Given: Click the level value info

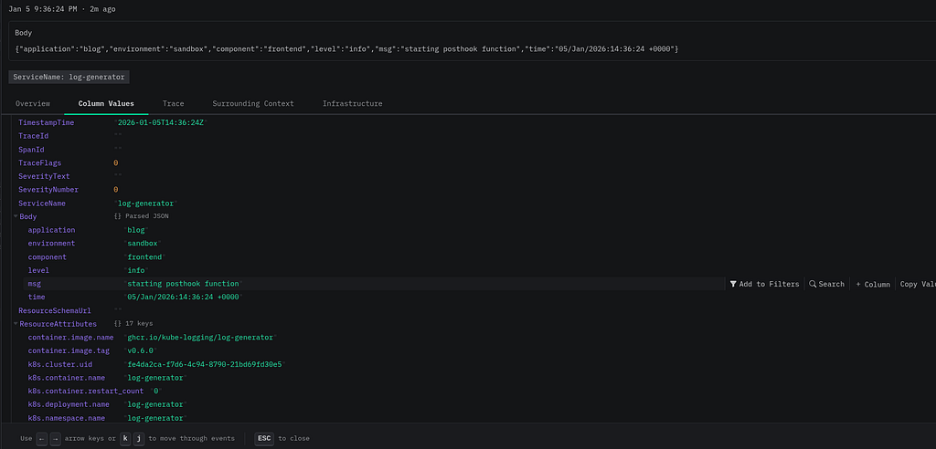Looking at the screenshot, I should (x=137, y=270).
